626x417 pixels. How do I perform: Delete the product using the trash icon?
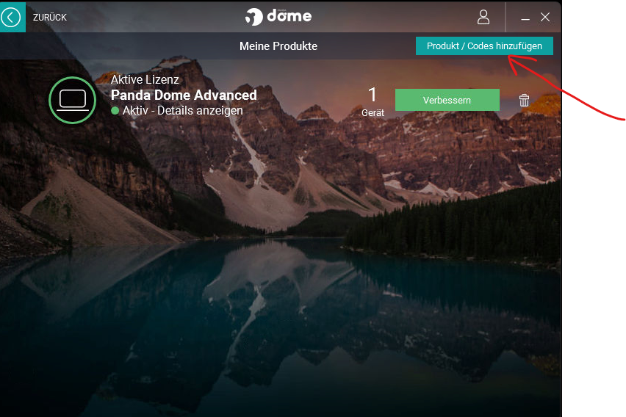pos(524,100)
